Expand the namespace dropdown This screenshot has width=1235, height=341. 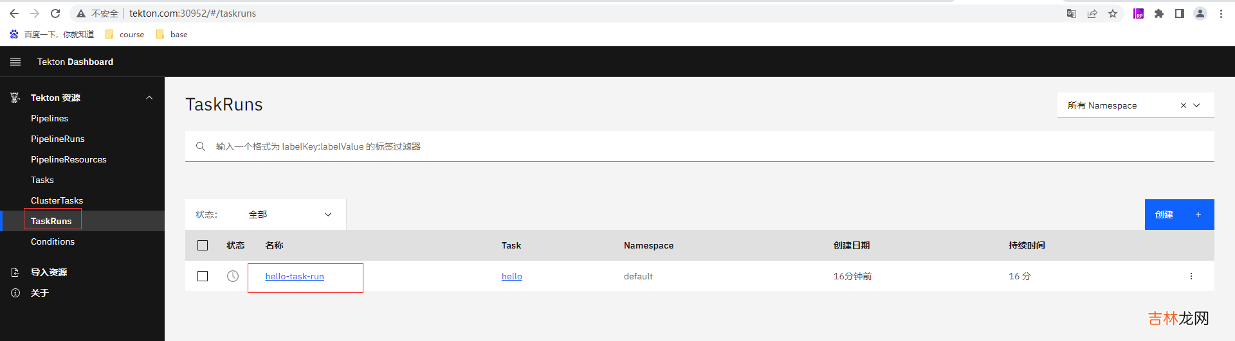[x=1197, y=105]
